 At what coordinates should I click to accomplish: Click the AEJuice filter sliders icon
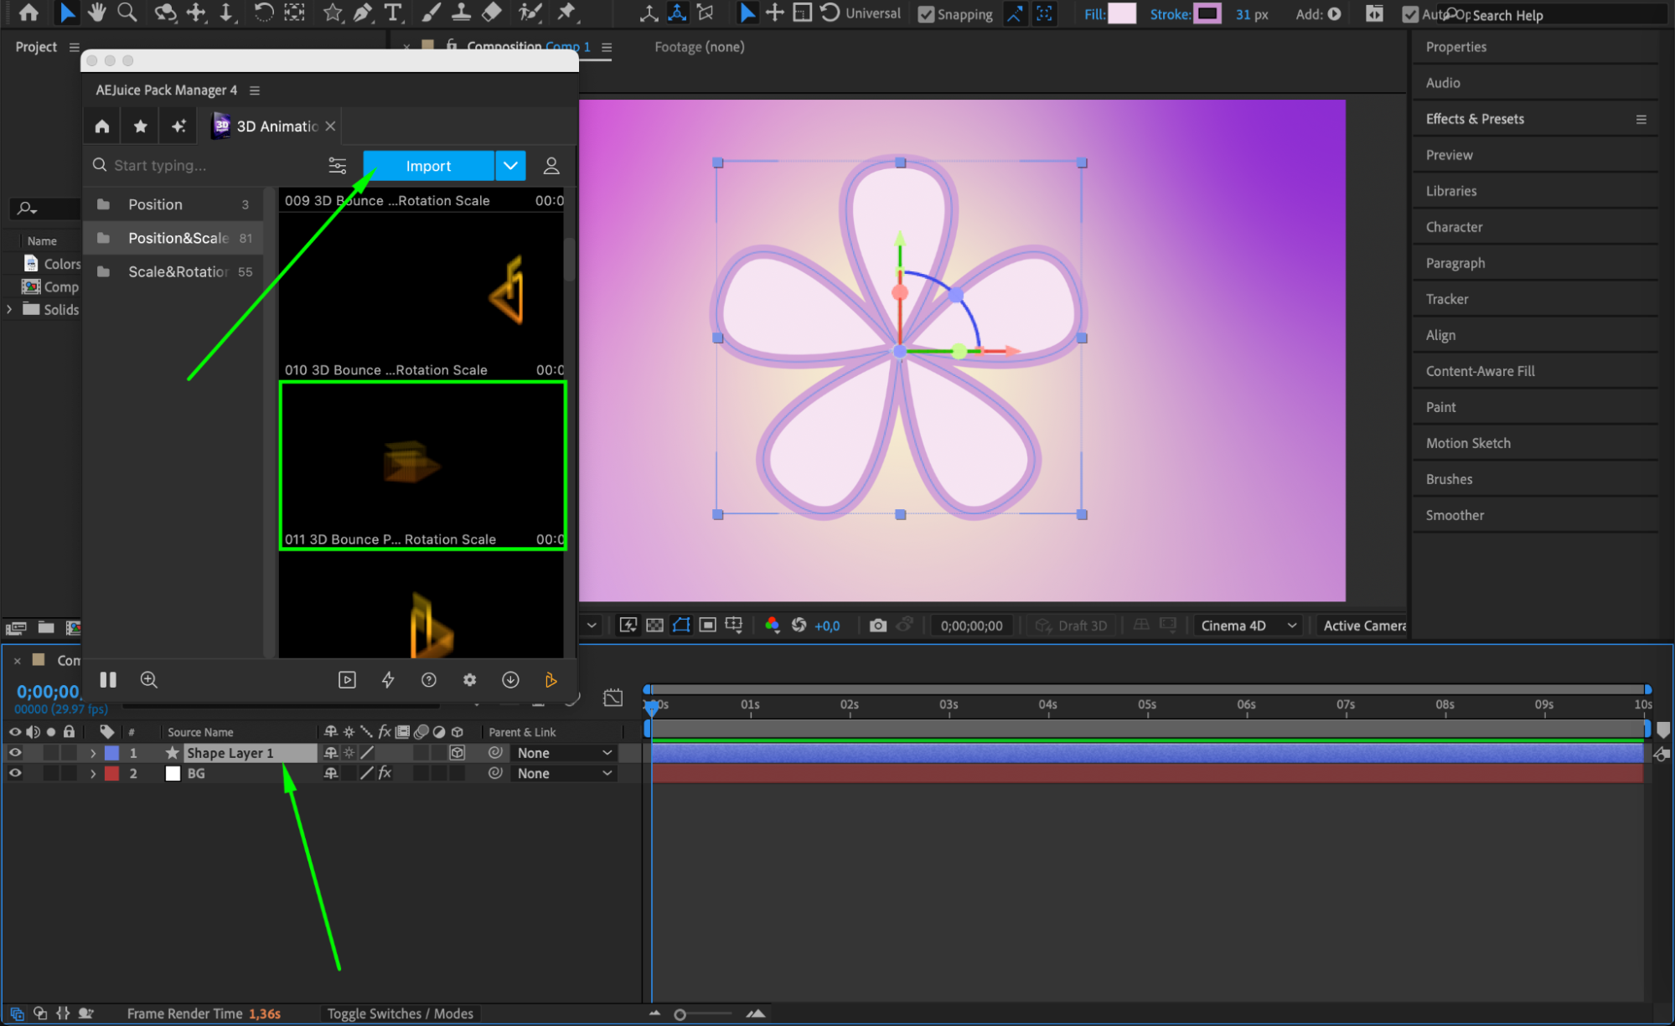click(x=337, y=166)
